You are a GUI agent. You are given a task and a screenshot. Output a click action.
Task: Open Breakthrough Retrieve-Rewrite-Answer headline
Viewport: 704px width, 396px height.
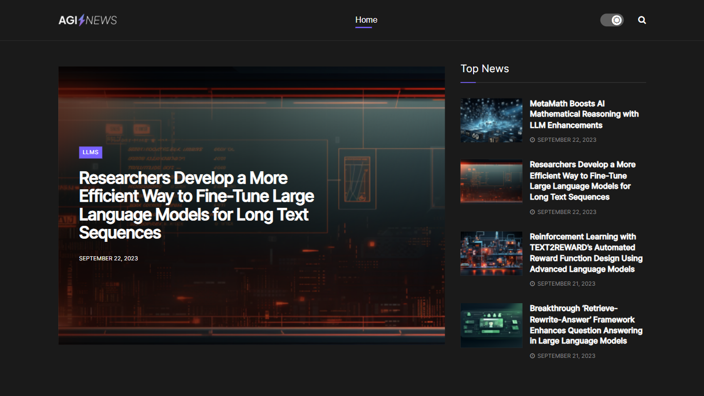(585, 324)
